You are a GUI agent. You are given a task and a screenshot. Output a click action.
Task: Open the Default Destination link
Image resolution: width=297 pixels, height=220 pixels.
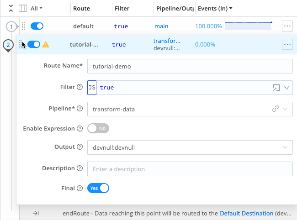tap(246, 213)
